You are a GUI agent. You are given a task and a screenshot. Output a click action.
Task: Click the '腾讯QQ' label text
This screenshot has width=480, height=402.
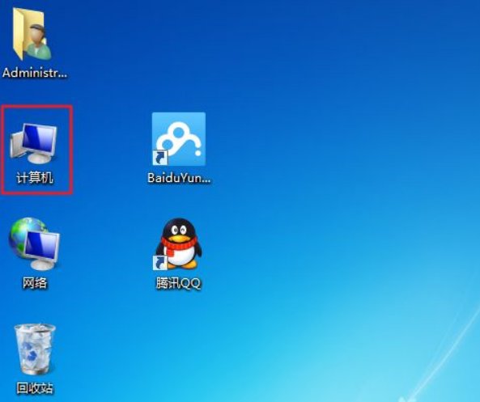[x=178, y=283]
